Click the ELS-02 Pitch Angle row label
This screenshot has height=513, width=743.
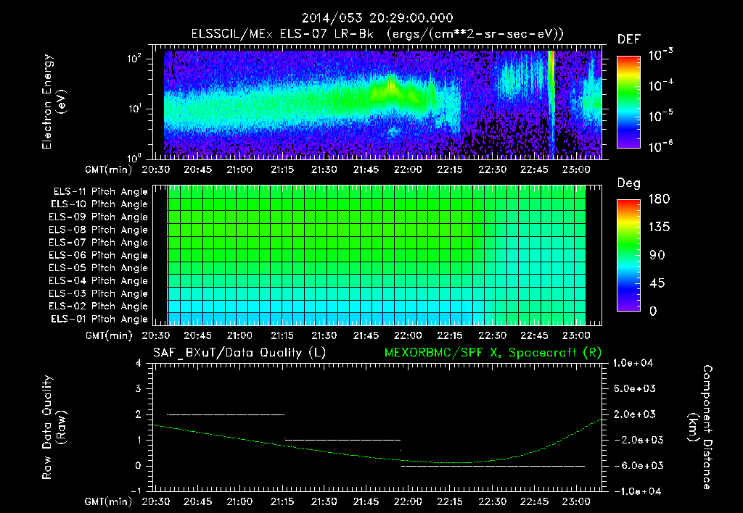(99, 306)
